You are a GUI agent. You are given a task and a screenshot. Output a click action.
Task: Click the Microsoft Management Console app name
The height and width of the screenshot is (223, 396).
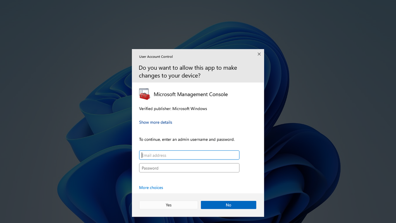click(191, 94)
